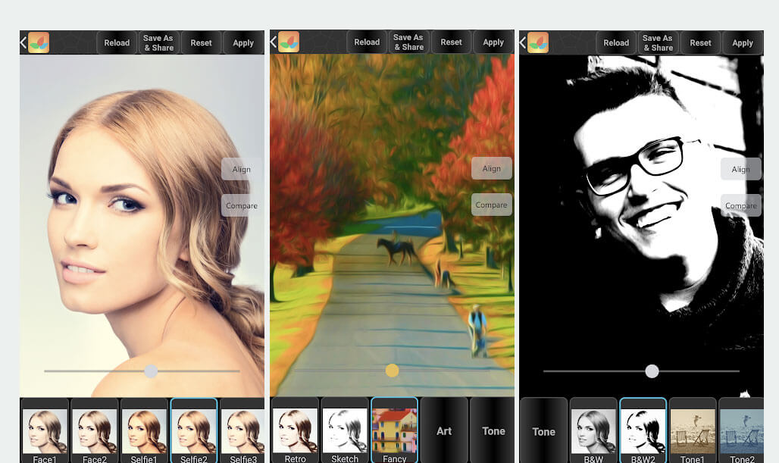Click Save As & Share in middle screen
The height and width of the screenshot is (463, 779).
[x=408, y=42]
